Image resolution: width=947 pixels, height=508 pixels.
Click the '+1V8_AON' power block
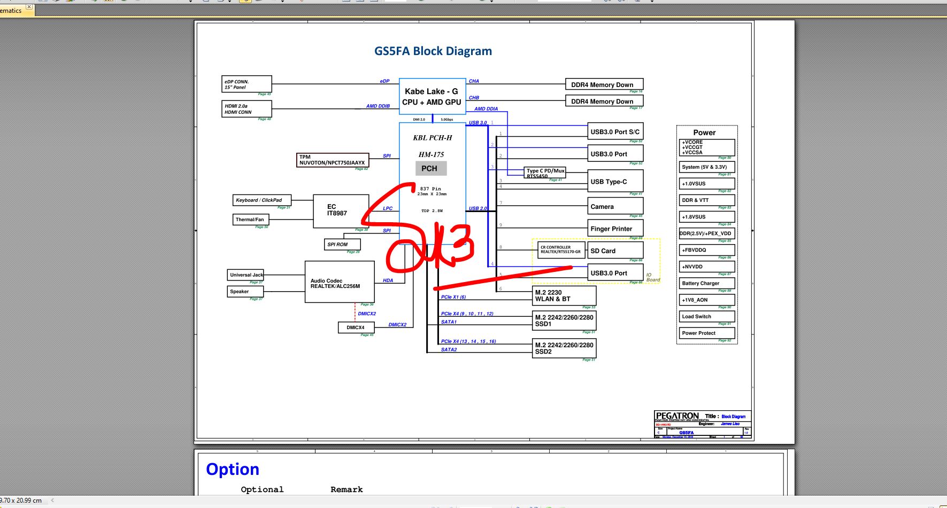(707, 300)
